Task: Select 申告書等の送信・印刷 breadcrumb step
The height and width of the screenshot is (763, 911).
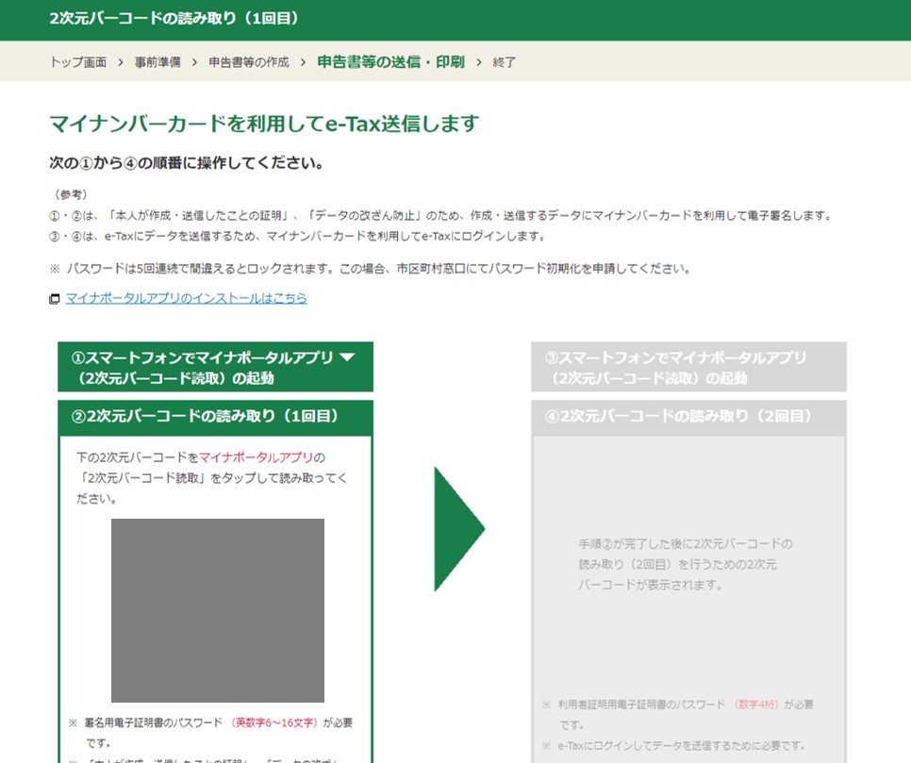Action: (391, 61)
